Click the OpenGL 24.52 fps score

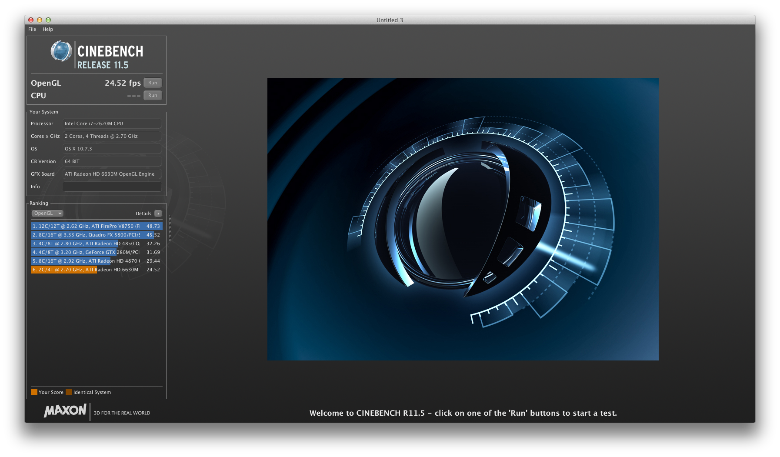[123, 83]
